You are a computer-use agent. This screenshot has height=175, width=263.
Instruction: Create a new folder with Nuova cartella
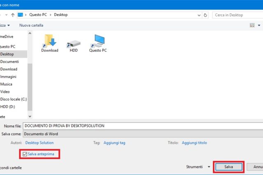pyautogui.click(x=31, y=25)
